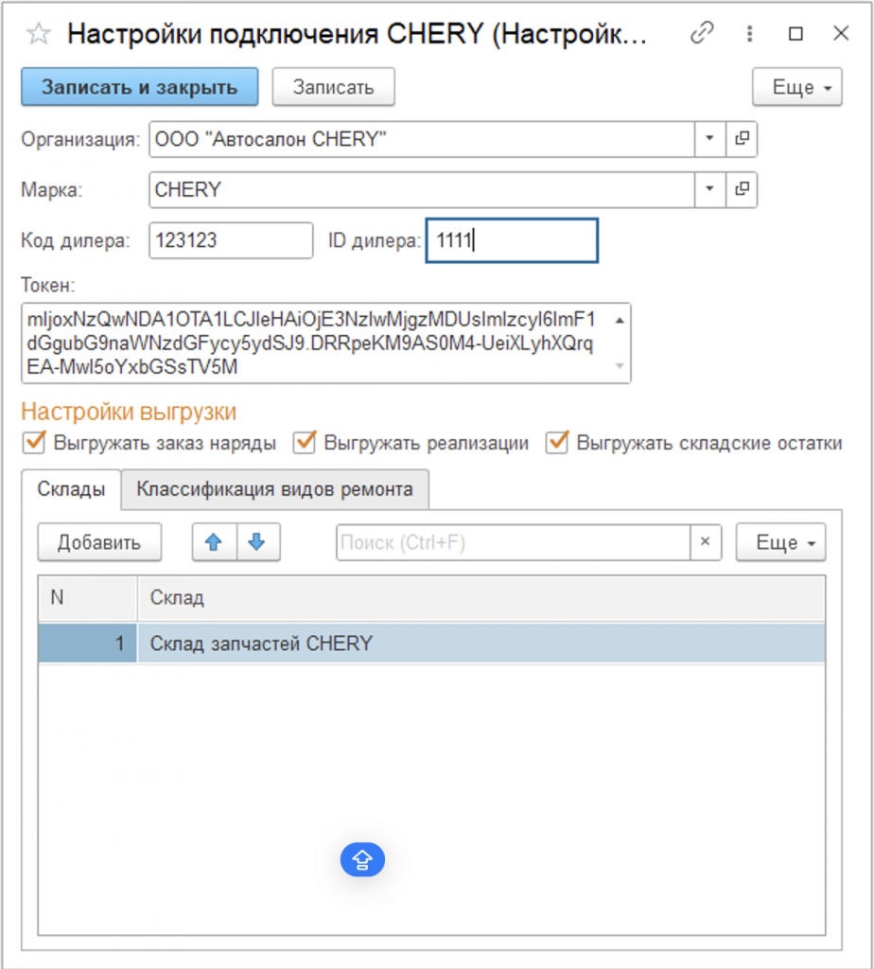
Task: Close the CHERY connection settings window
Action: point(841,33)
